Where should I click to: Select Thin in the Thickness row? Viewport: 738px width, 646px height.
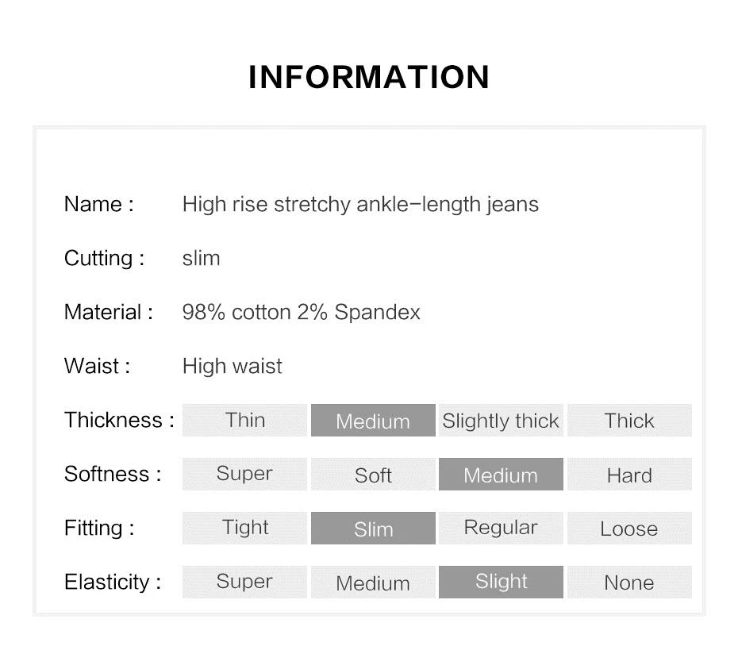(x=244, y=420)
